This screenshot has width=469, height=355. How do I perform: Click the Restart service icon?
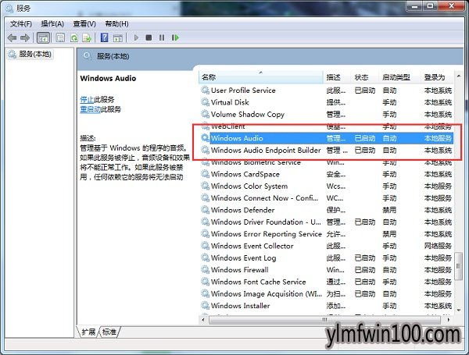point(175,37)
